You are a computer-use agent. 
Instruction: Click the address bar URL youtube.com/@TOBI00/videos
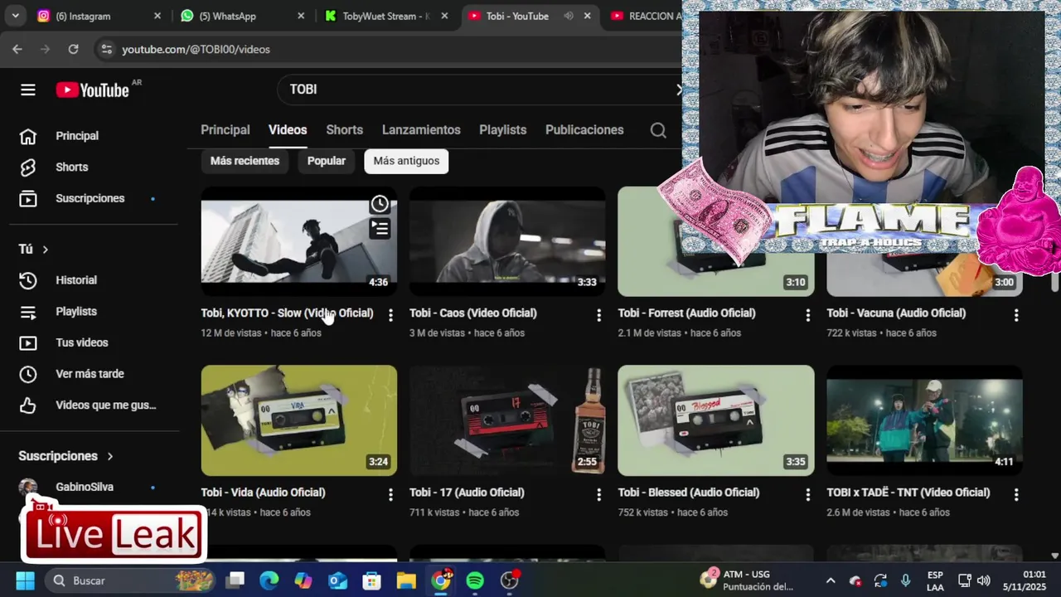coord(196,49)
